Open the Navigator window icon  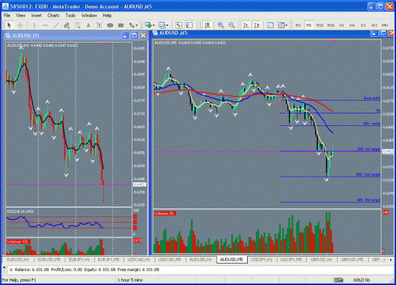click(189, 25)
